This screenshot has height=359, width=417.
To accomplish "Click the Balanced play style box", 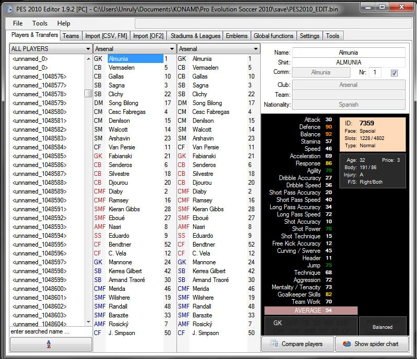I will 383,327.
